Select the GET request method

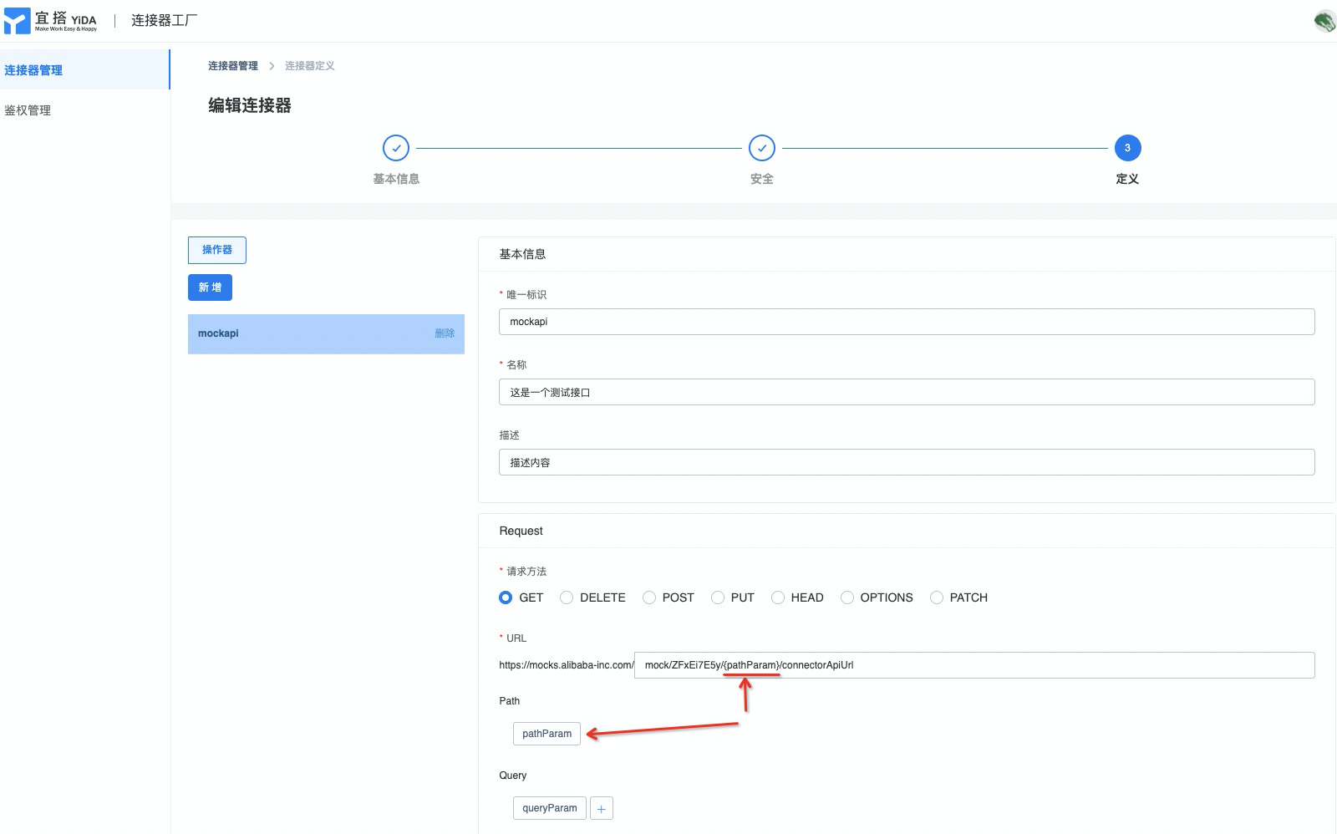click(x=506, y=598)
